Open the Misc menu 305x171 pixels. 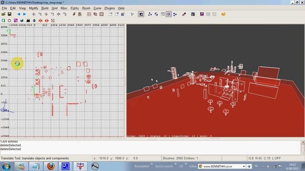coord(64,8)
